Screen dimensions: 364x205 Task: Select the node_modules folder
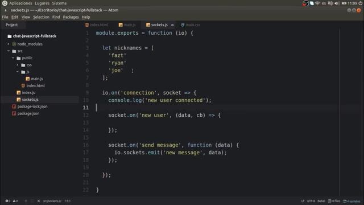[x=30, y=44]
